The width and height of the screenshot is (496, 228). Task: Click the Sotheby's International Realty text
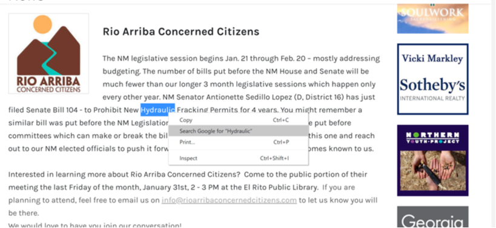pyautogui.click(x=432, y=90)
